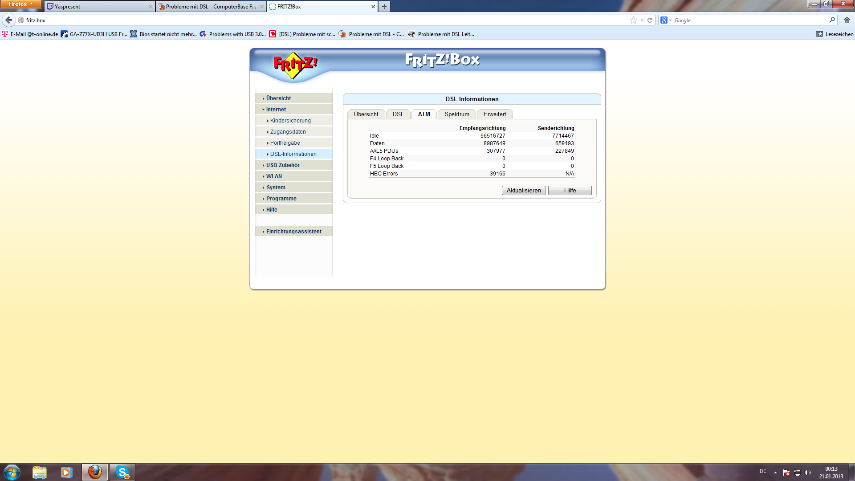Expand the WLAN sidebar section

point(274,176)
